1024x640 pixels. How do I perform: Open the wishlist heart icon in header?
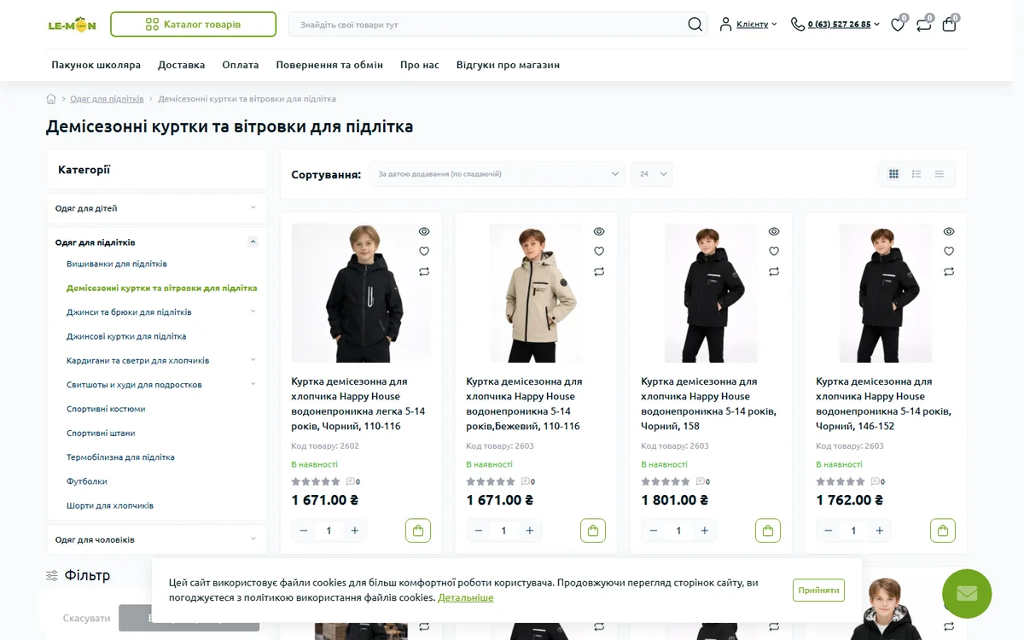click(898, 25)
